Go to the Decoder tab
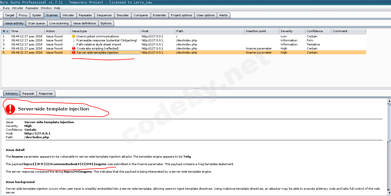The image size is (391, 196). pos(123,15)
